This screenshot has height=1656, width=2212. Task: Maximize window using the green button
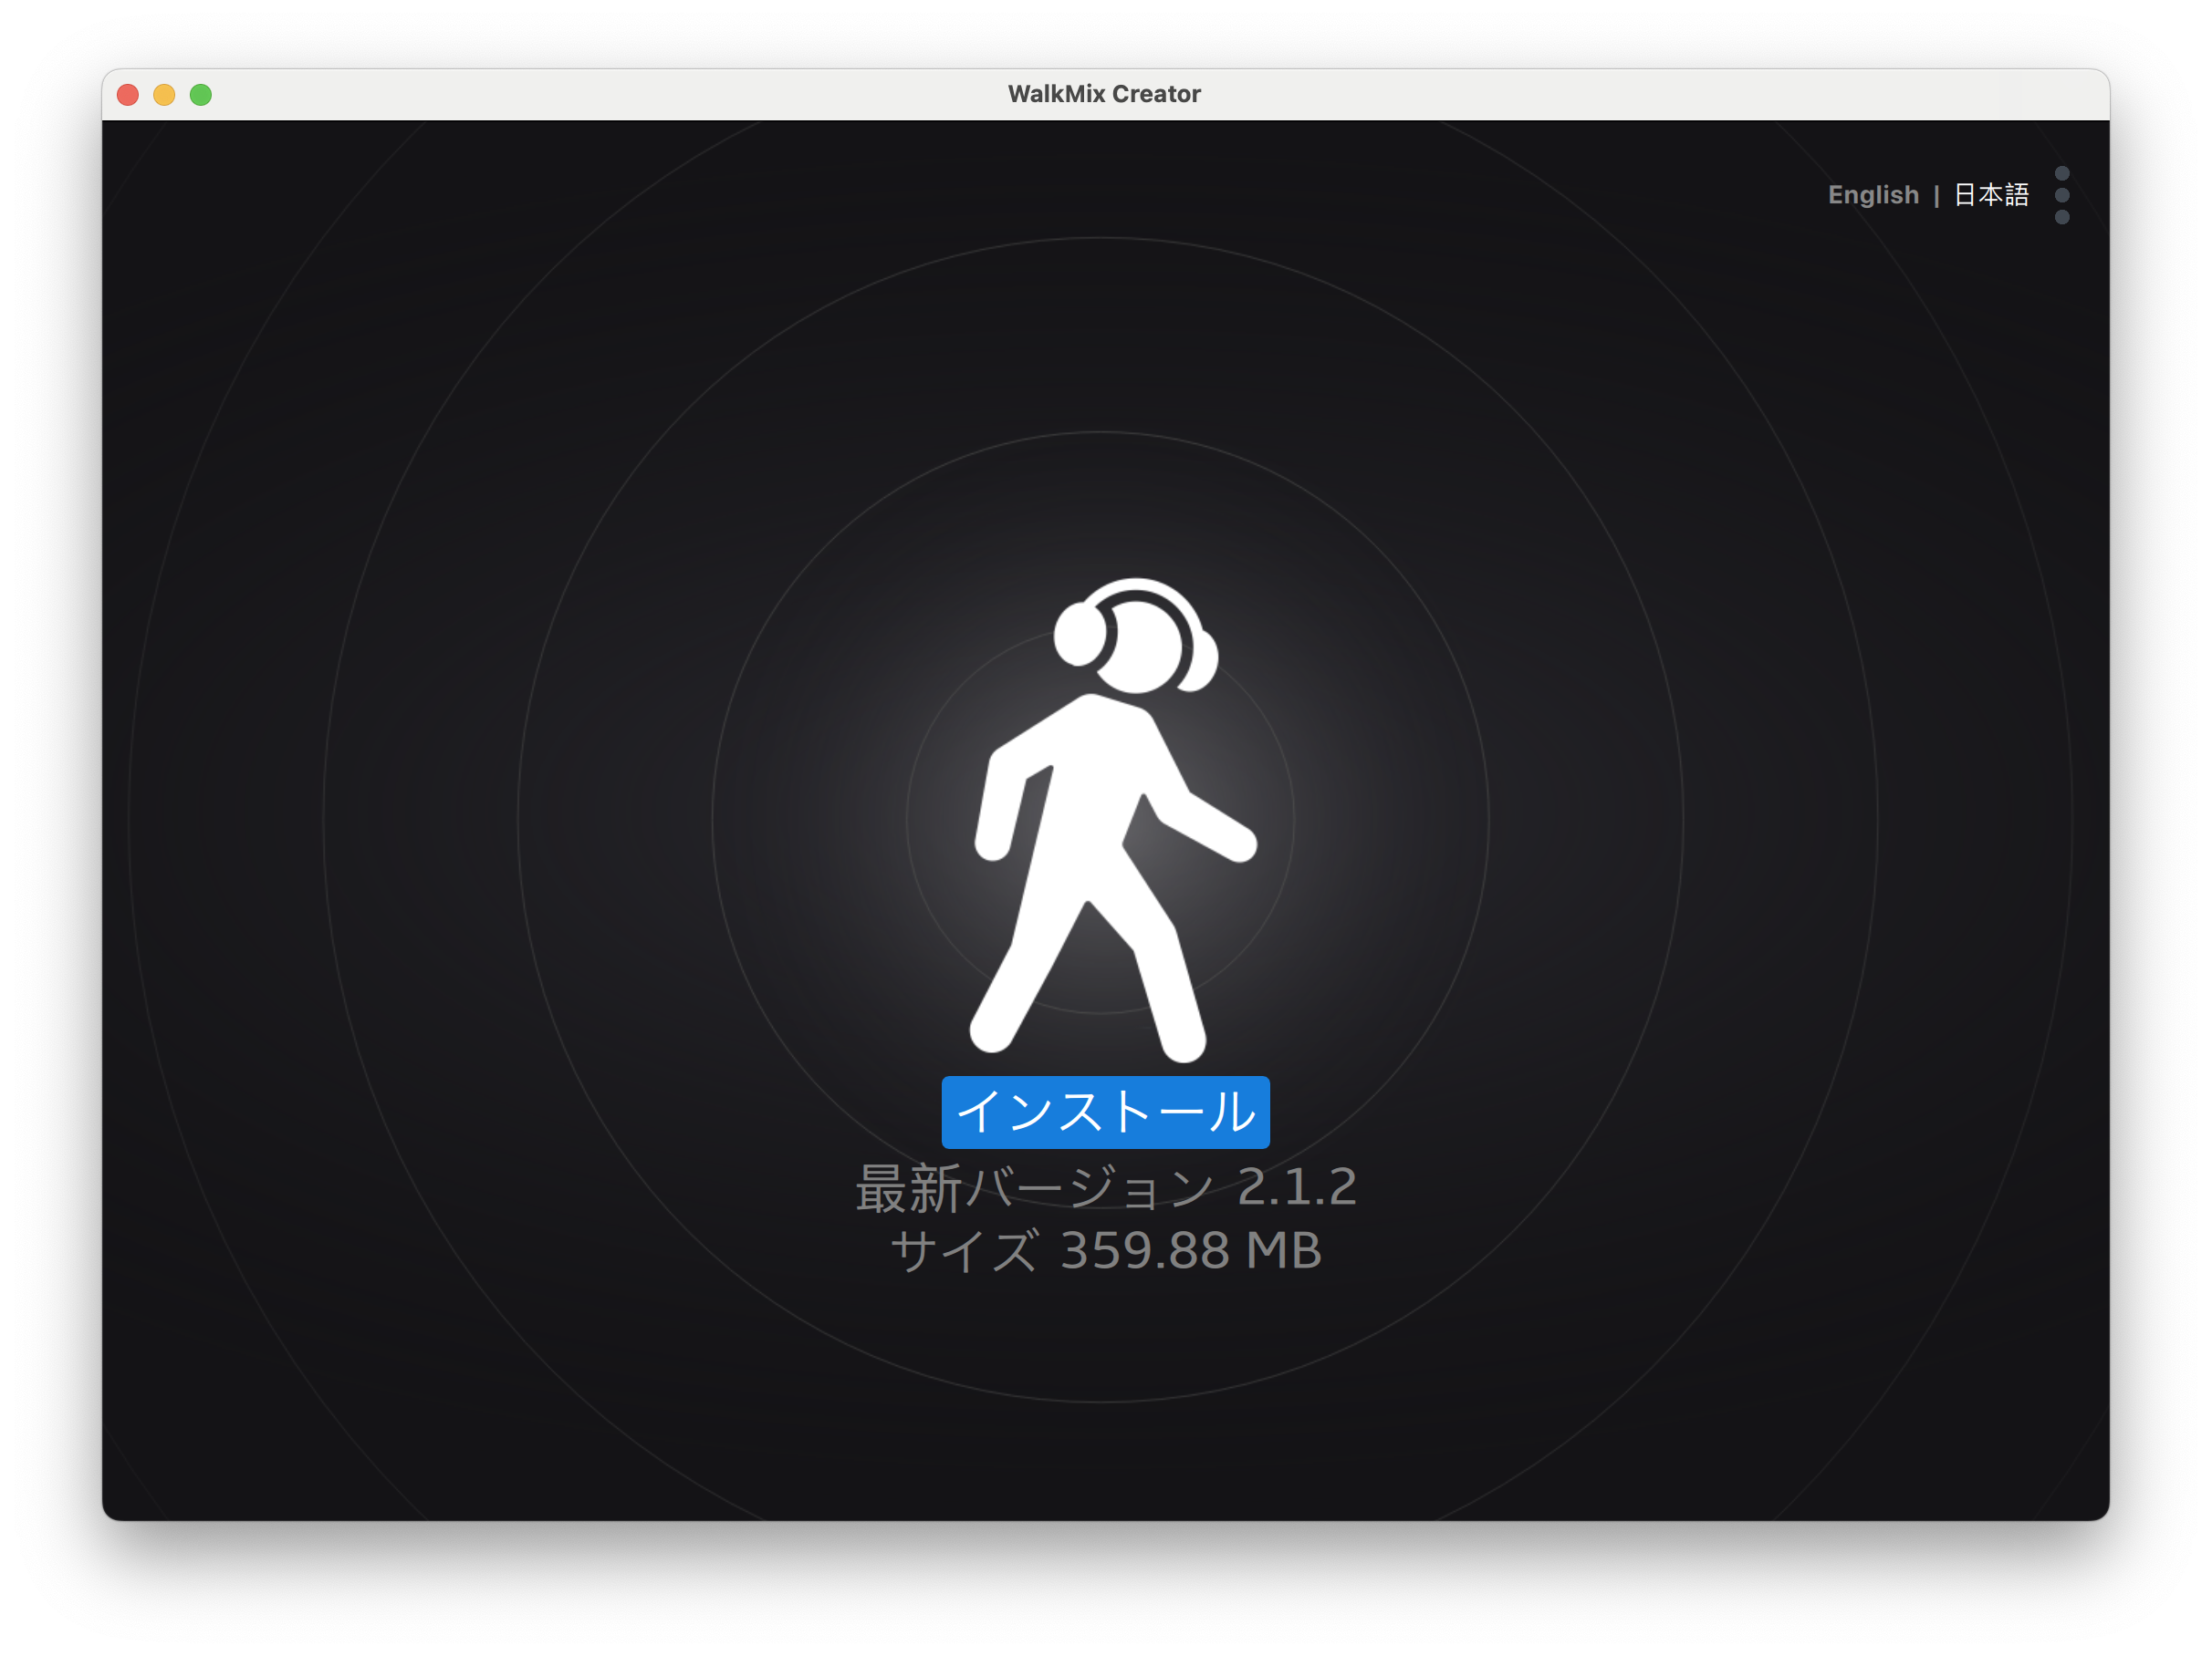[x=201, y=95]
